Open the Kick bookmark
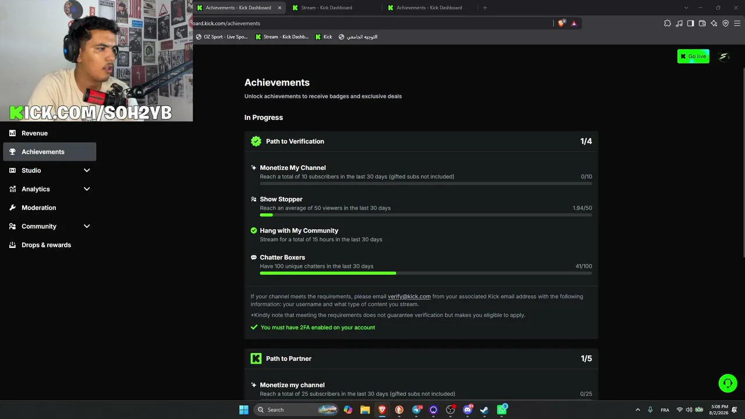Viewport: 745px width, 419px height. [x=324, y=37]
